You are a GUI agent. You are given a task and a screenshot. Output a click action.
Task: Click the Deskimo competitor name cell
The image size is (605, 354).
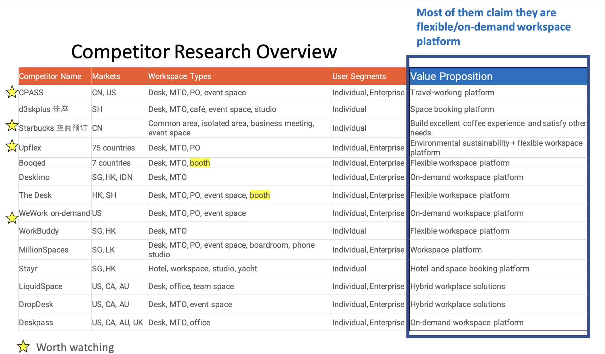(x=34, y=177)
